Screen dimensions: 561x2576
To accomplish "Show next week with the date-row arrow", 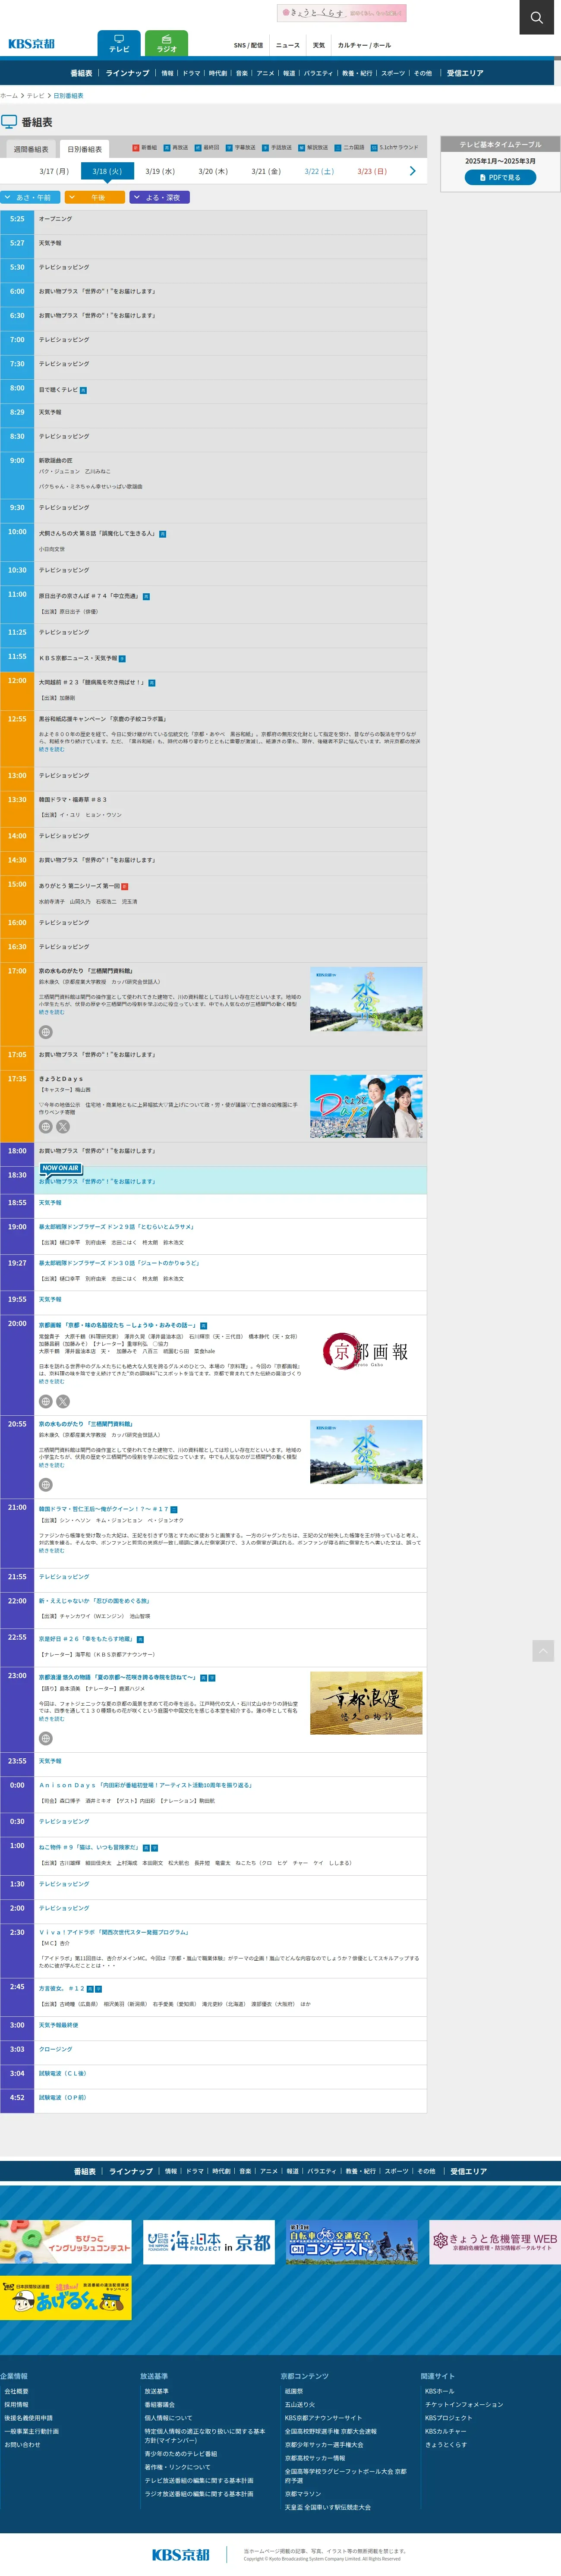I will click(x=412, y=171).
